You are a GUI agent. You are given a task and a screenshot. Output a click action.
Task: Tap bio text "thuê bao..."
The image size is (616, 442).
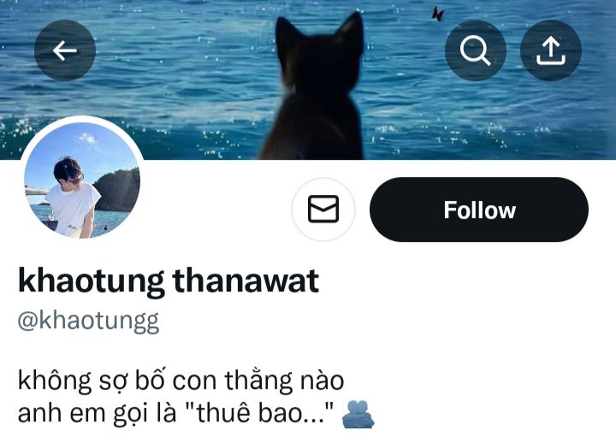(262, 413)
